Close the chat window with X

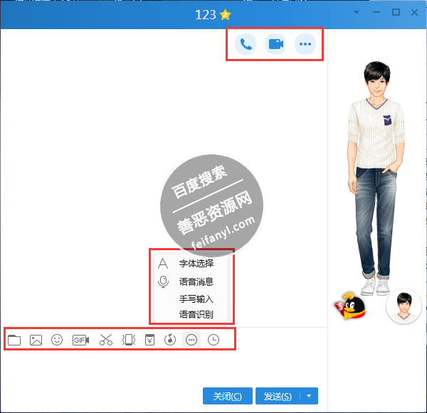[414, 12]
